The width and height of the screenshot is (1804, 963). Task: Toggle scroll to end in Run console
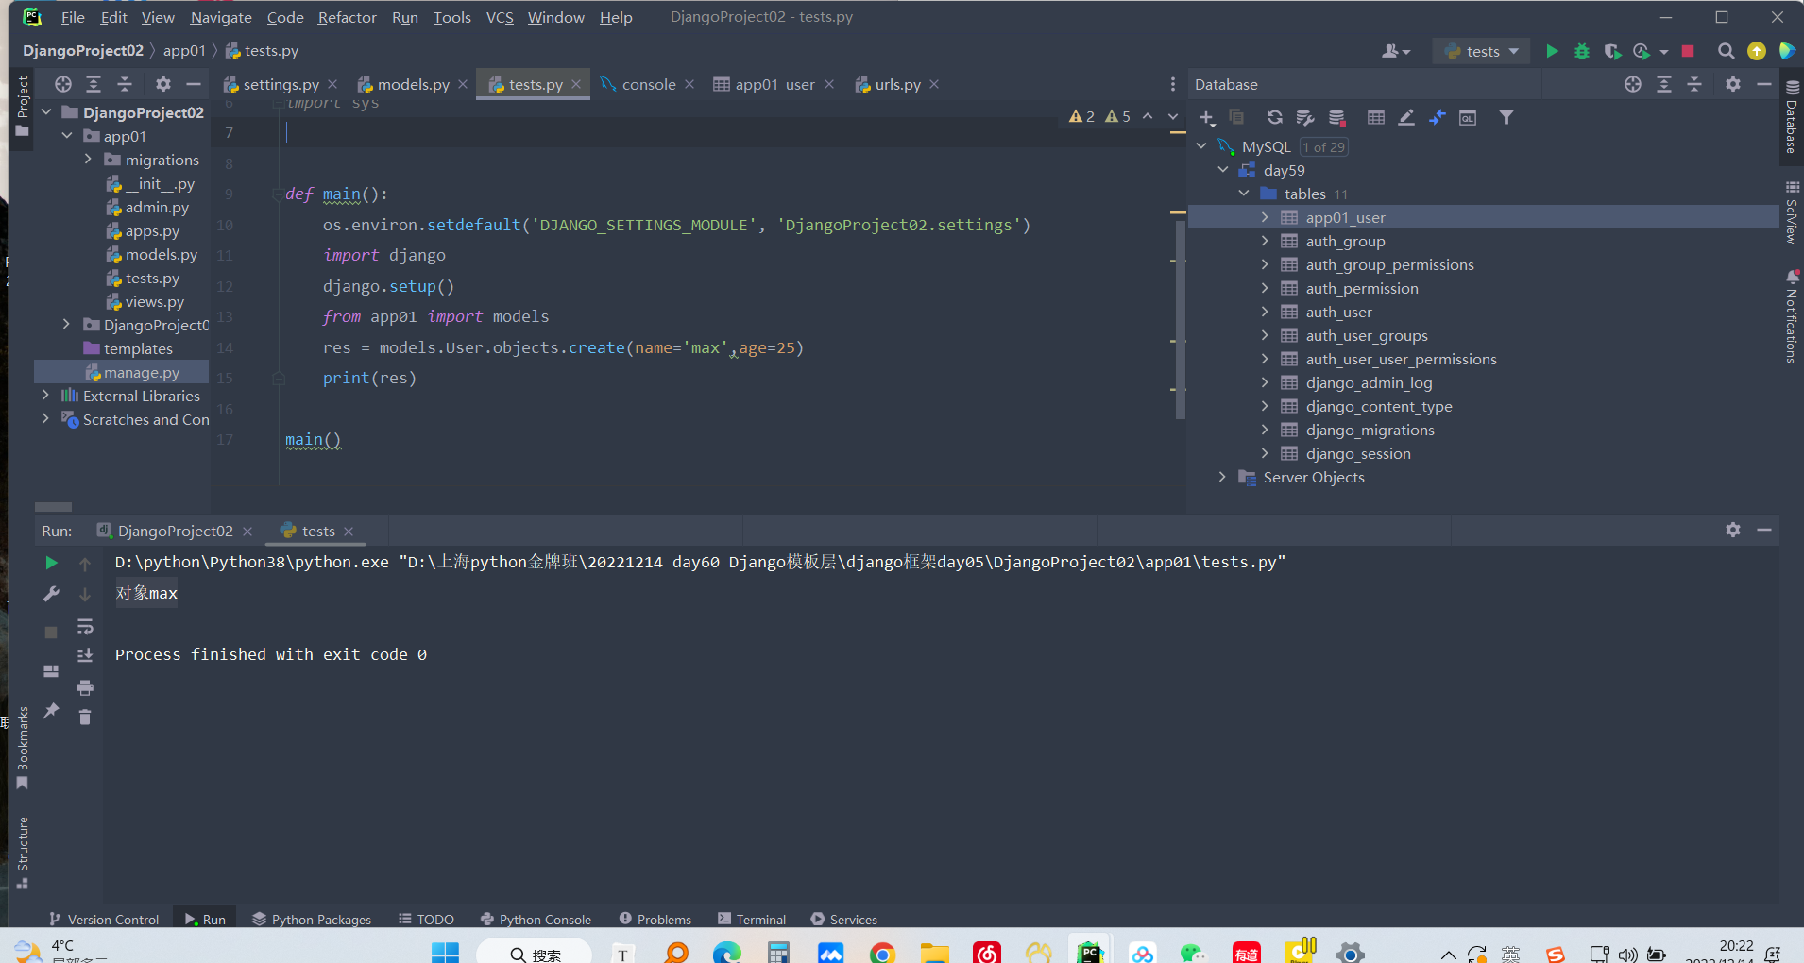tap(85, 656)
